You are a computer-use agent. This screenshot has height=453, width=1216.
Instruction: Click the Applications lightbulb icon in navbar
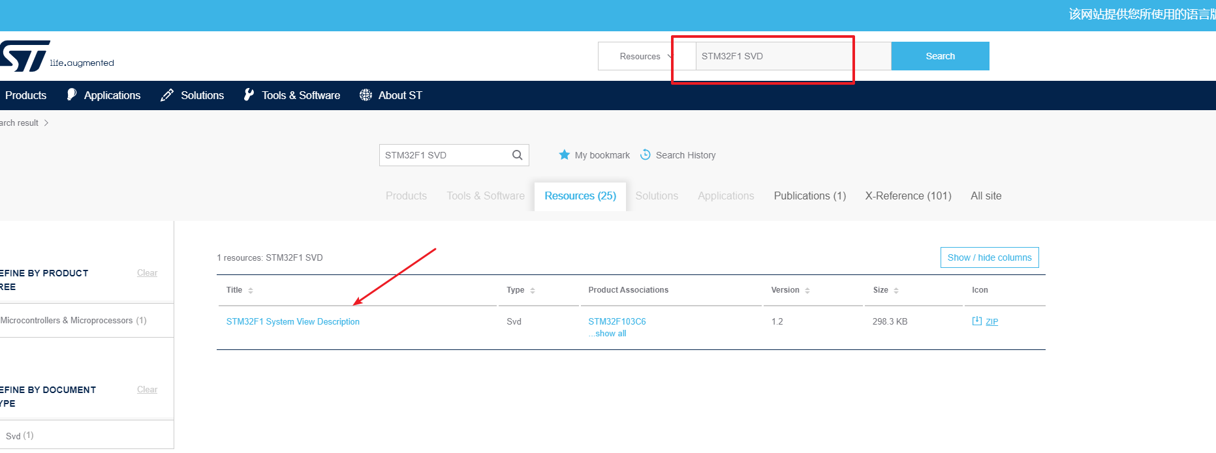click(72, 95)
